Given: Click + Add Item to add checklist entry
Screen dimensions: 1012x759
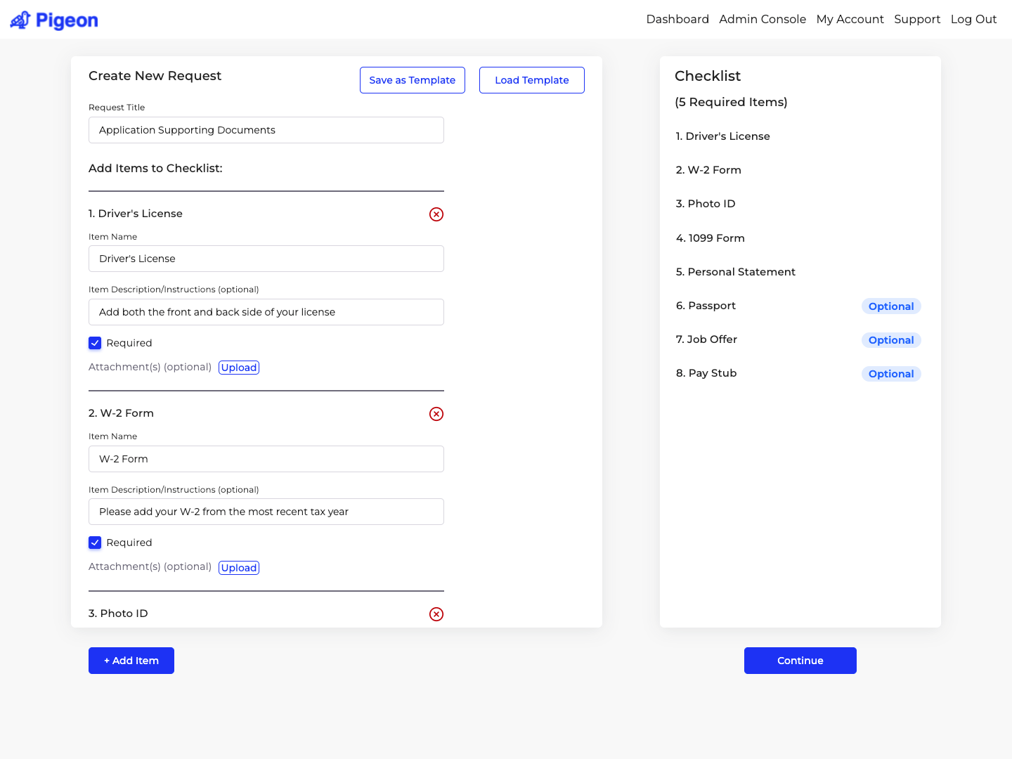Looking at the screenshot, I should click(131, 661).
